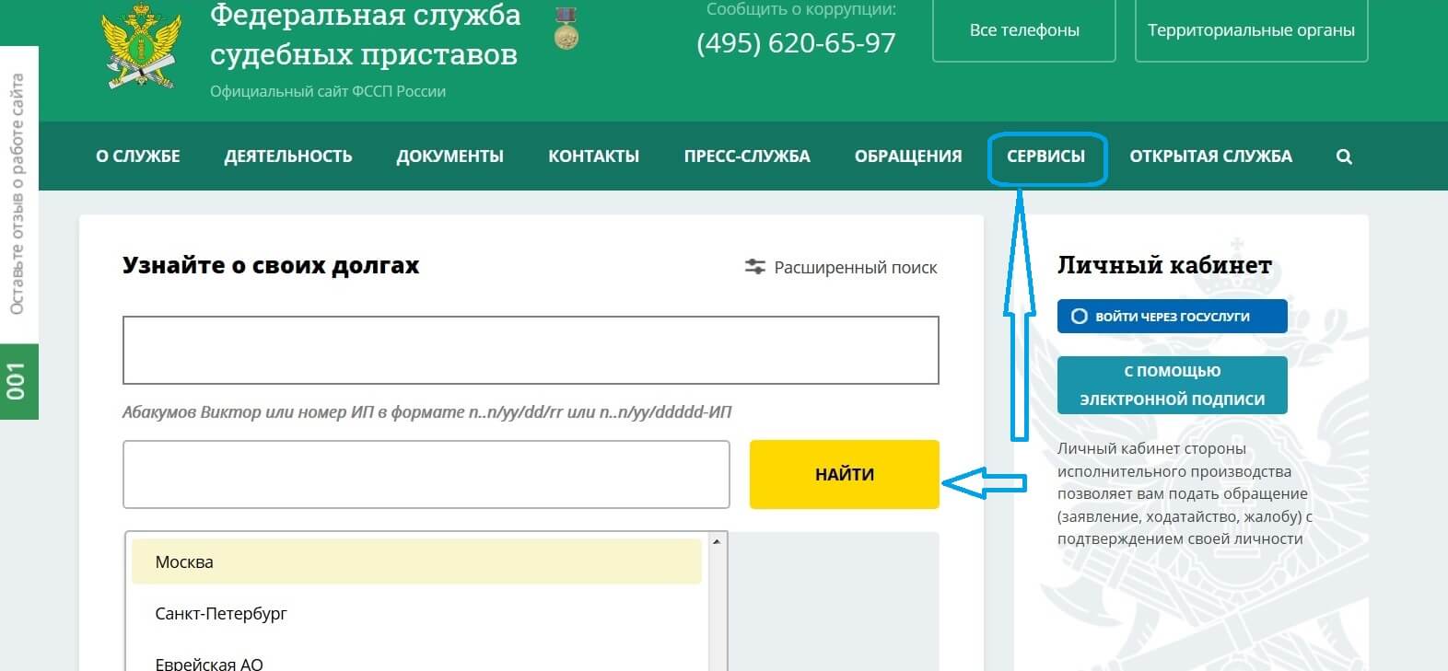Open Территориальные органы button

coord(1251,30)
